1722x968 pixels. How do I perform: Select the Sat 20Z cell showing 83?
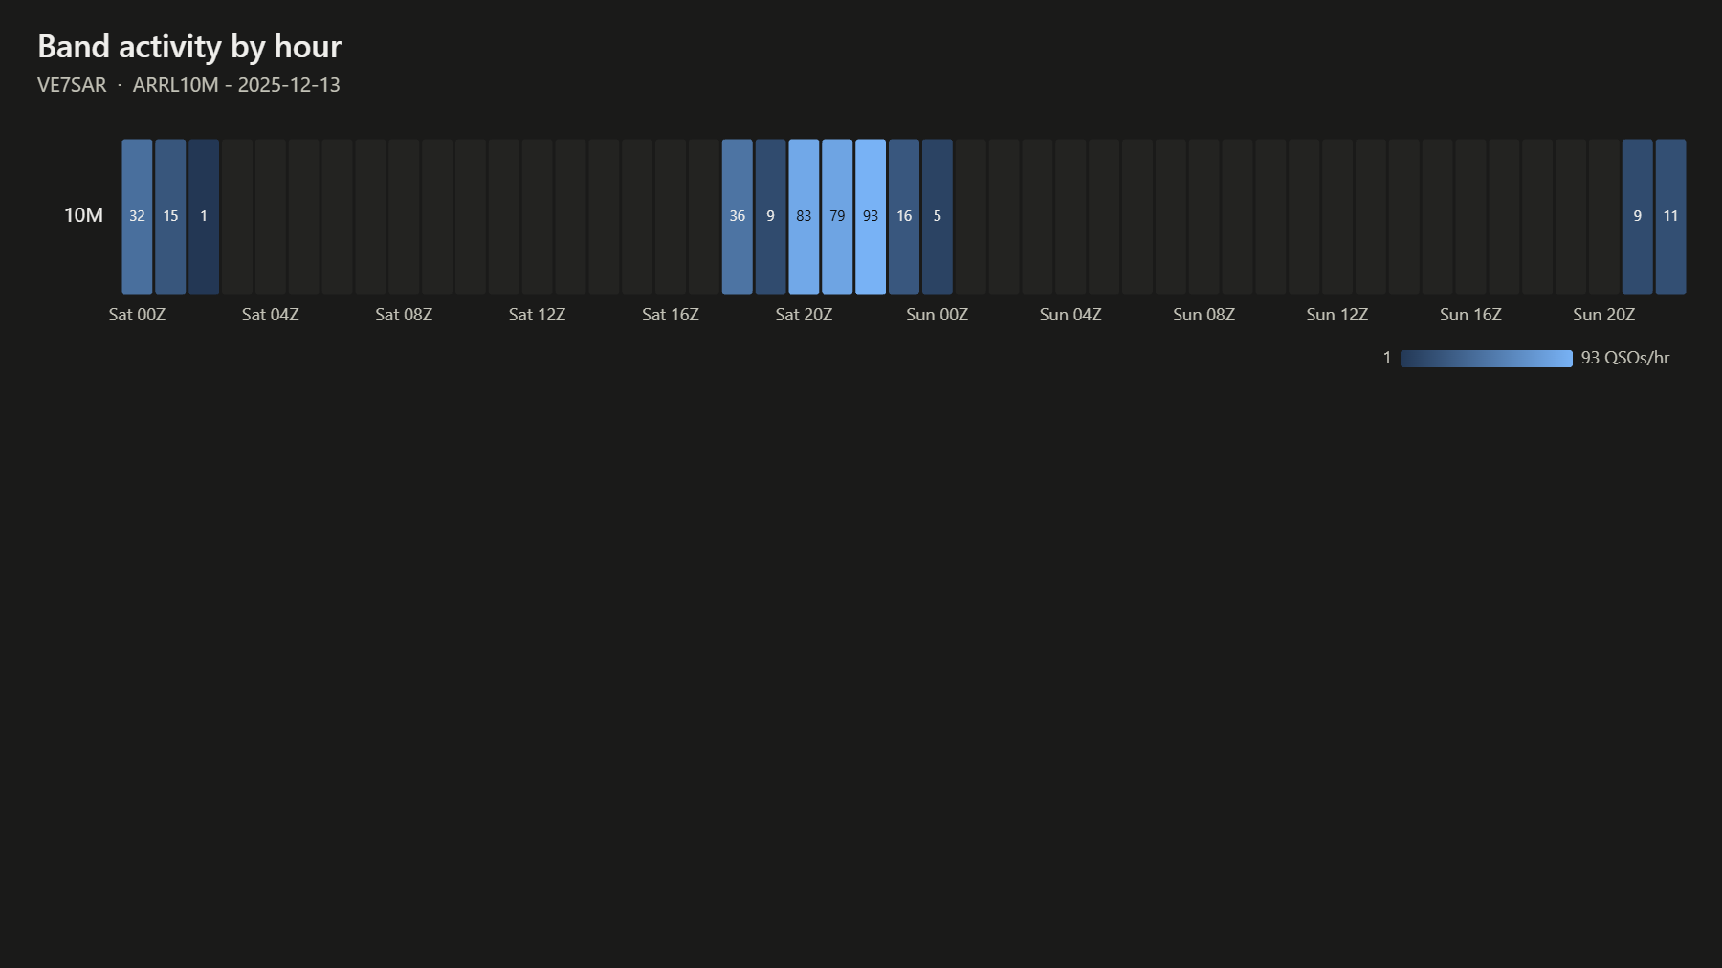(804, 216)
